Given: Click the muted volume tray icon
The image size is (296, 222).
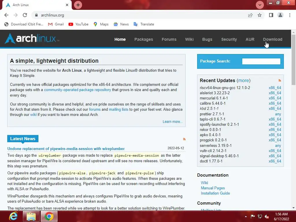Looking at the screenshot, I should click(x=267, y=217).
